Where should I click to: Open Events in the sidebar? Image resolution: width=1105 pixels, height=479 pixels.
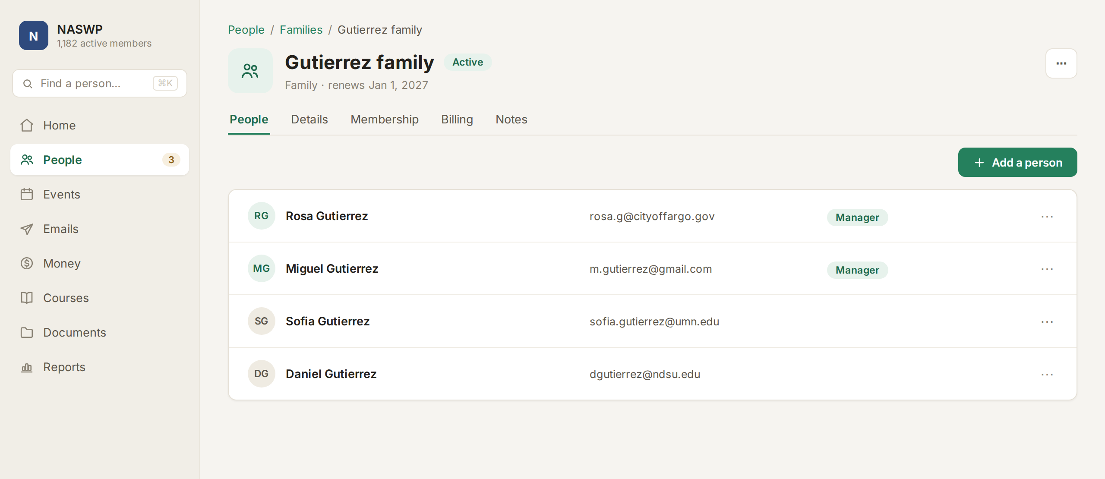[100, 194]
